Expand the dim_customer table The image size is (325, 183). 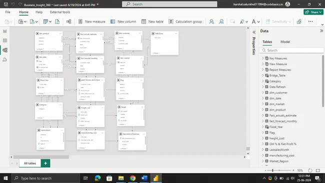point(262,92)
